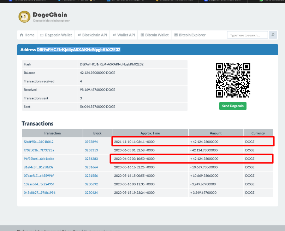The image size is (285, 231).
Task: Click the Sent value 56,044.55760000 DOGE
Action: point(97,107)
